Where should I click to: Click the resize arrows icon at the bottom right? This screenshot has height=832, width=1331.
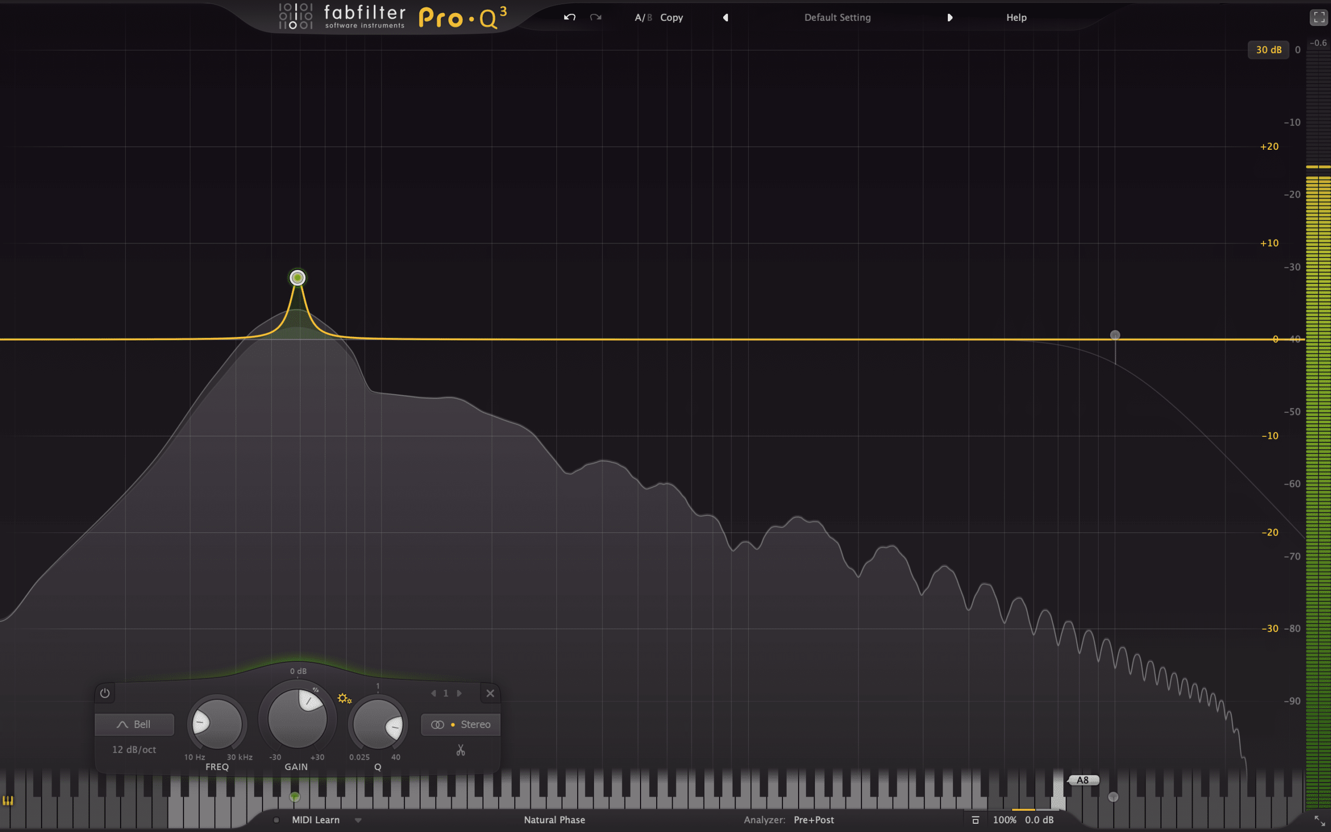pos(1320,821)
